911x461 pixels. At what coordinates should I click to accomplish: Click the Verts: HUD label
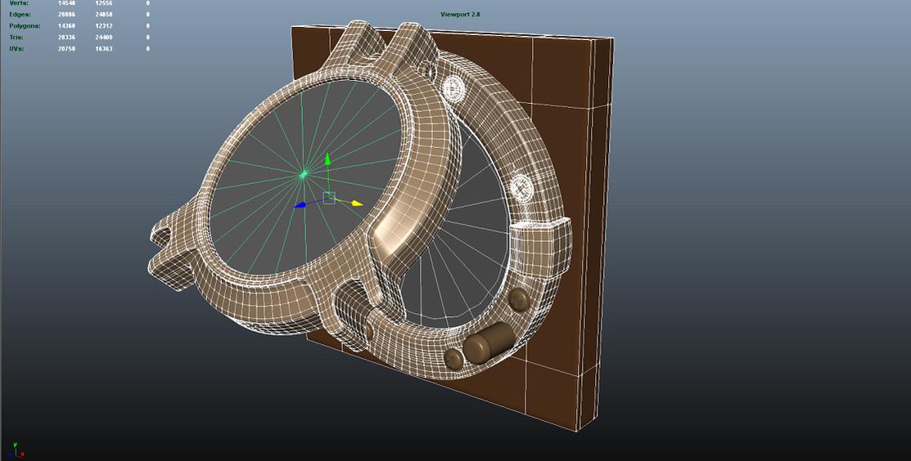coord(19,3)
